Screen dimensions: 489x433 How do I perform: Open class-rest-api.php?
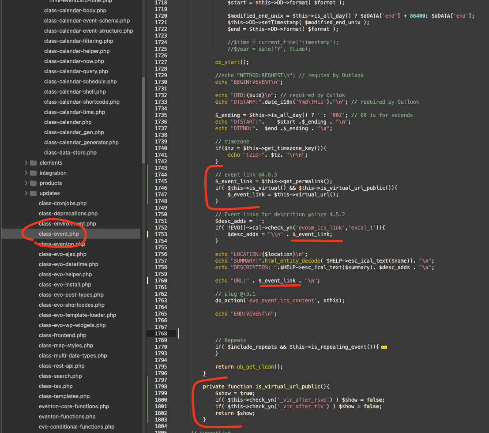61,365
